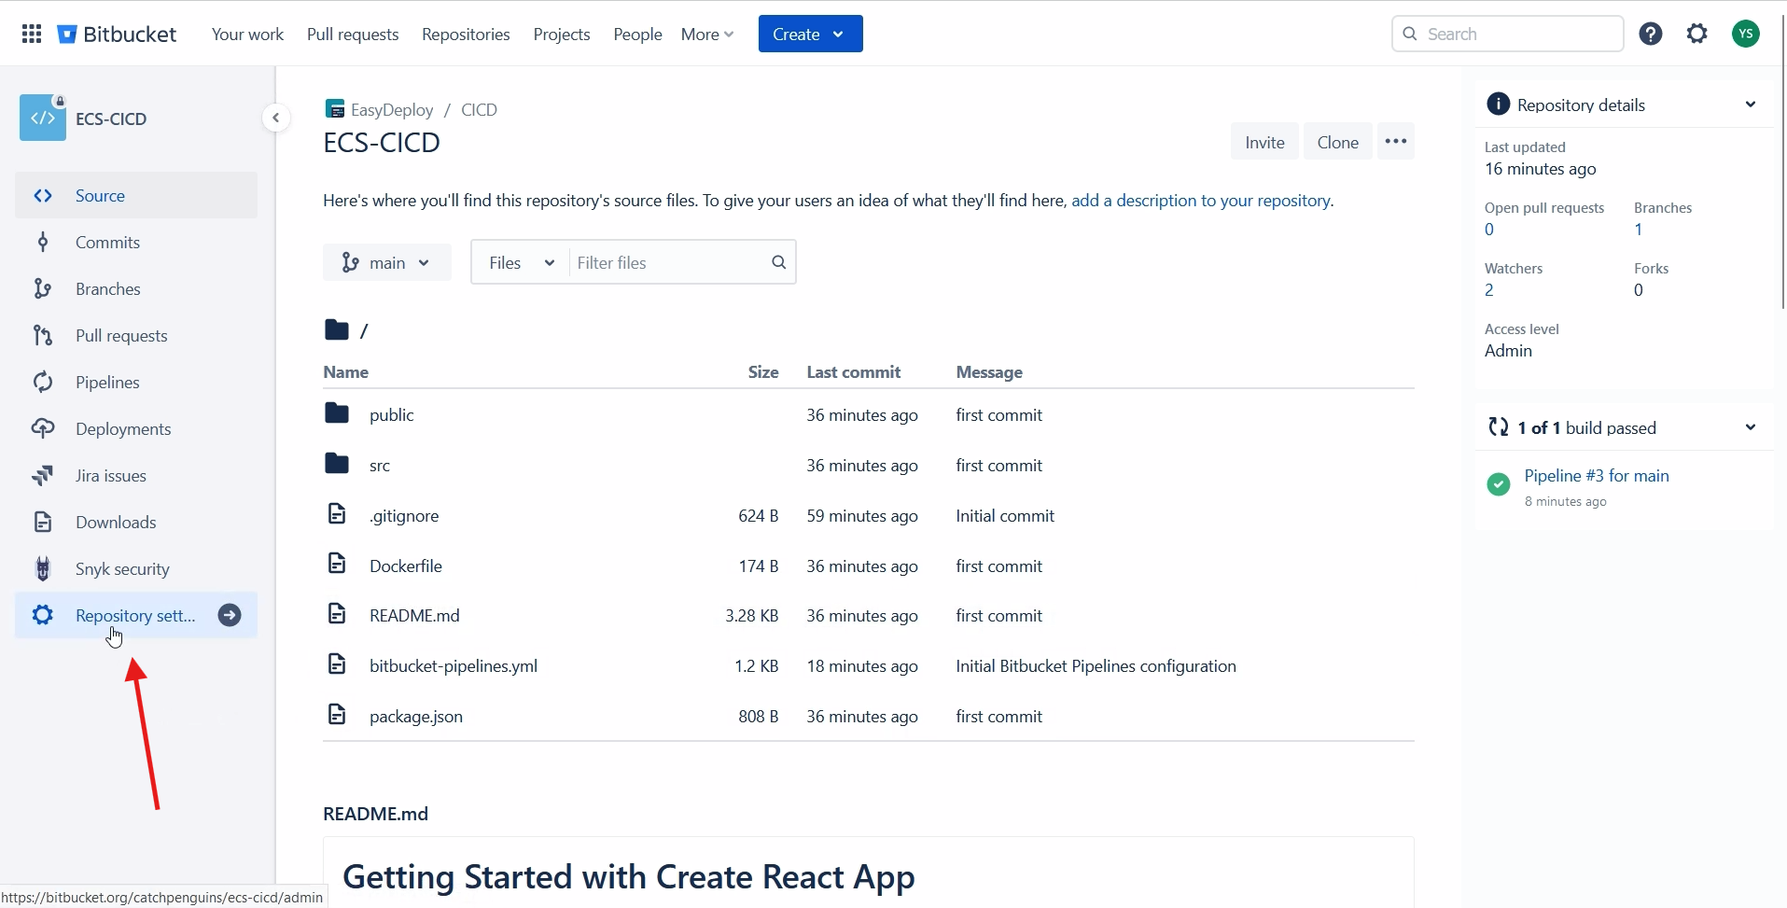Click the src folder icon

coord(337,464)
